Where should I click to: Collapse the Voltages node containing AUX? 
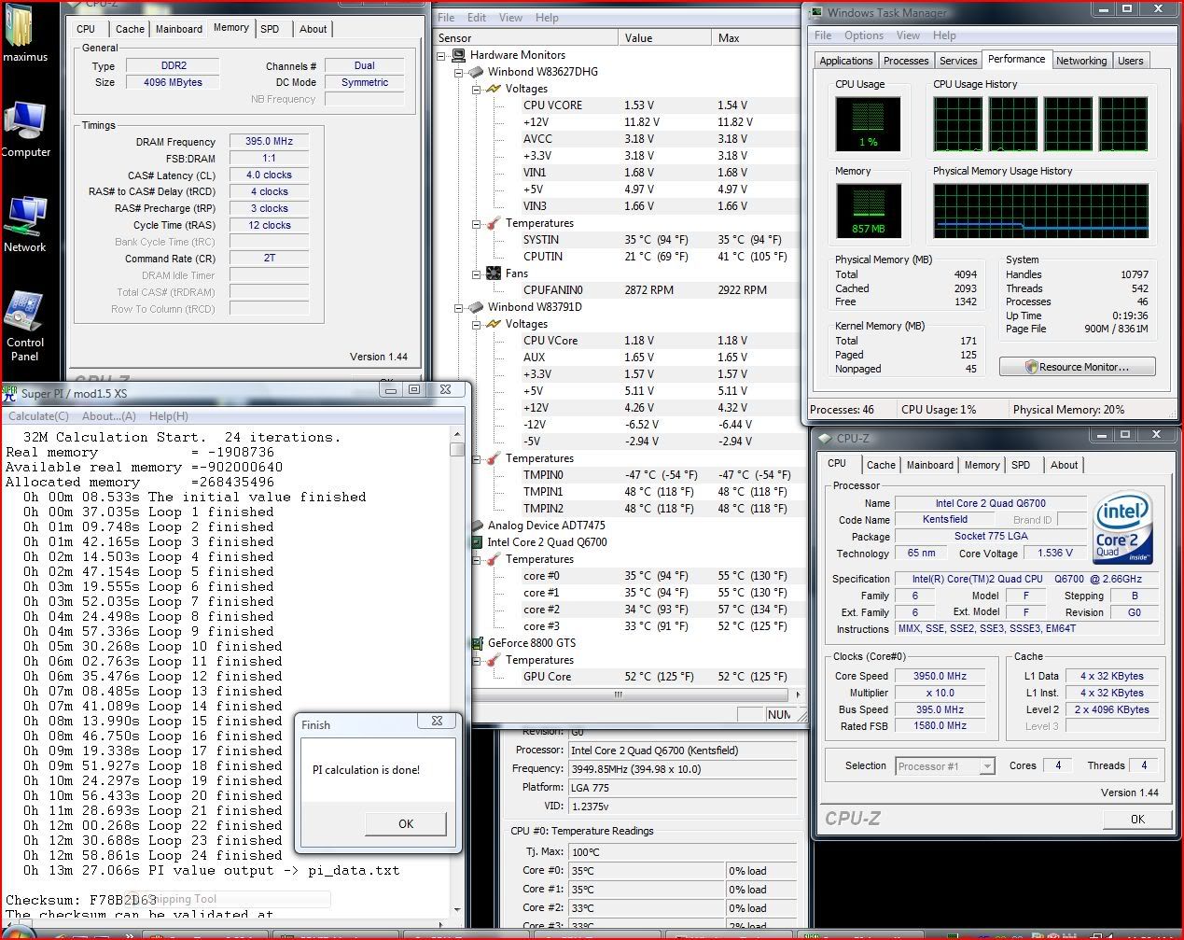click(x=477, y=324)
